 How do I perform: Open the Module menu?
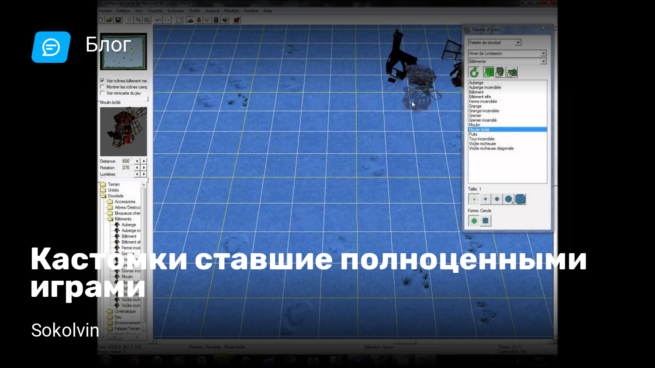pyautogui.click(x=231, y=11)
